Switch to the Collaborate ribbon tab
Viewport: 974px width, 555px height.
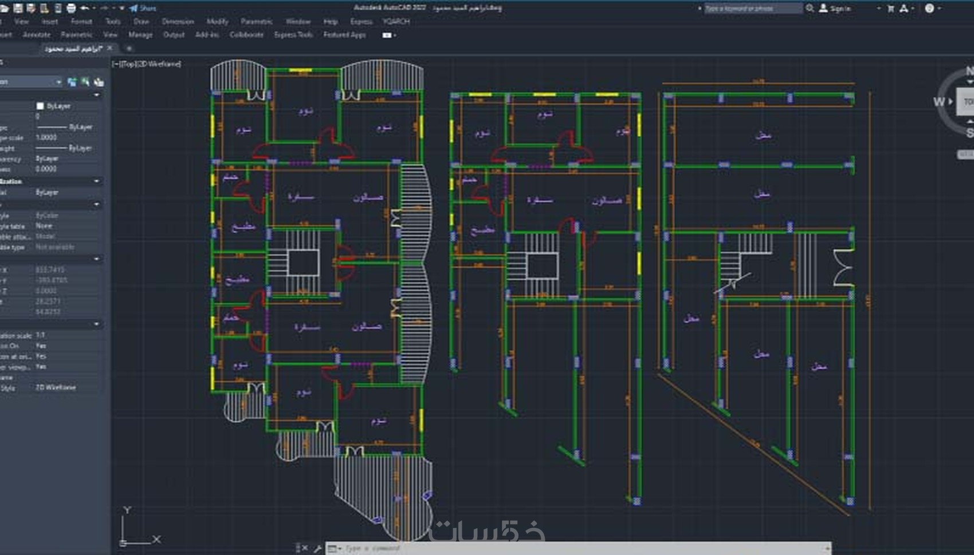coord(246,35)
